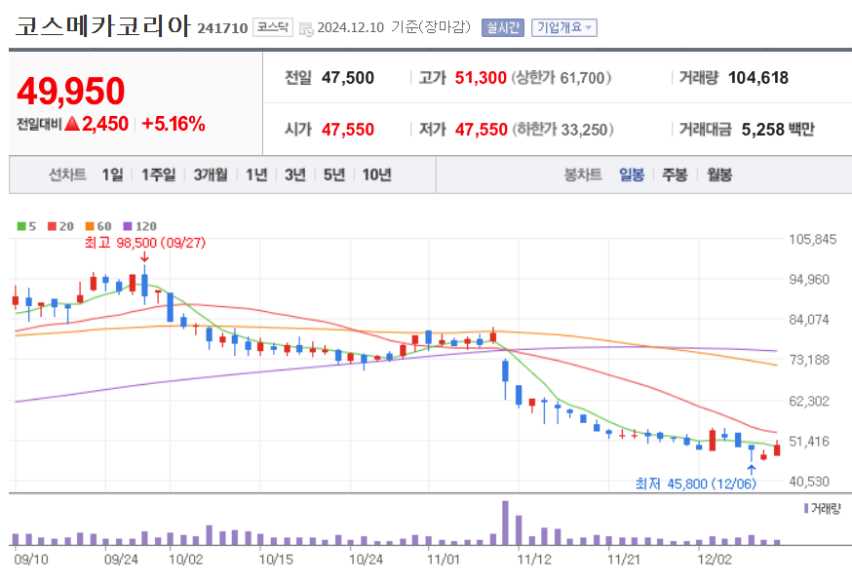Select the 1년 line chart tab

(x=256, y=175)
